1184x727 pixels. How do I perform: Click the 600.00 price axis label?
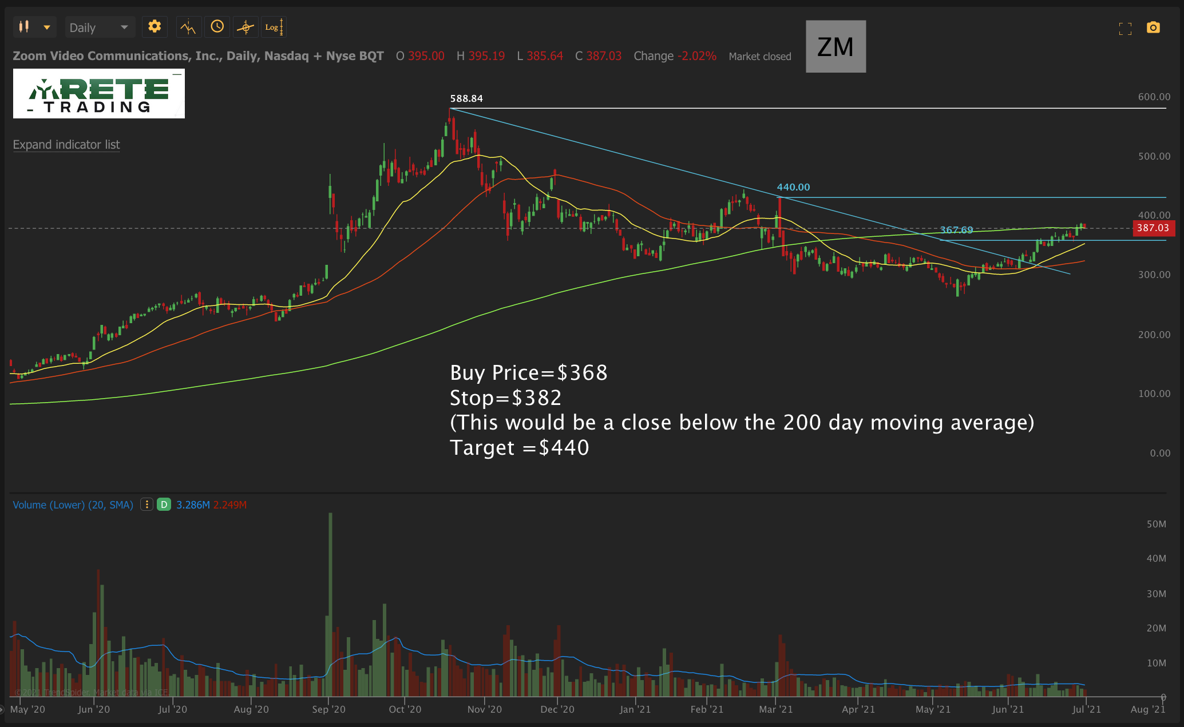1154,97
